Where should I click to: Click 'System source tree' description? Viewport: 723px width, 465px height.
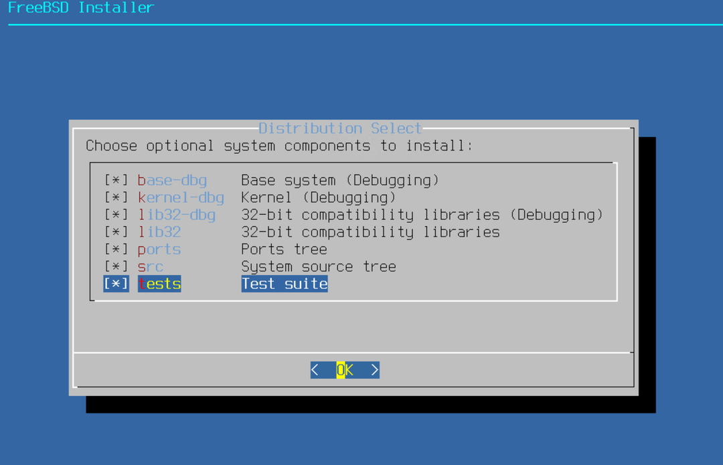click(319, 267)
